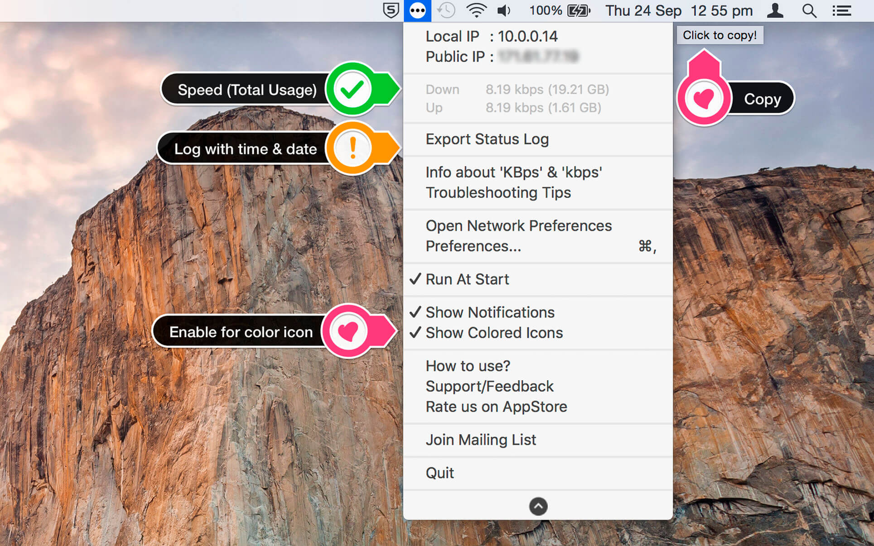Click the three-dots network app menu bar icon

[417, 10]
